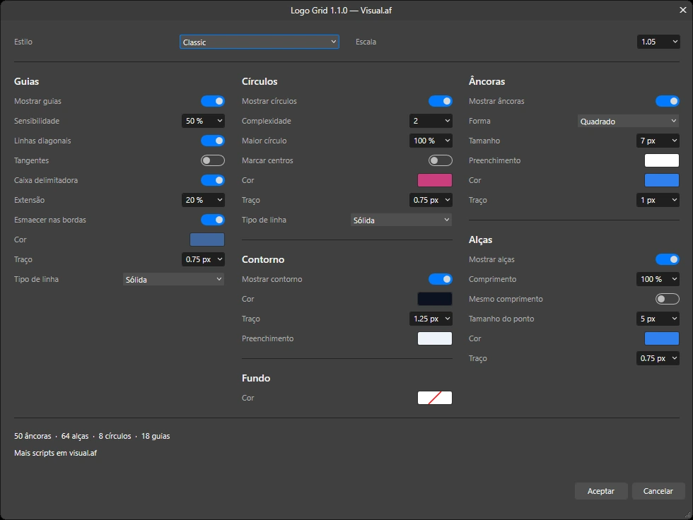Screen dimensions: 693x520
Task: Enable the Mesmo comprimento switch
Action: [668, 300]
